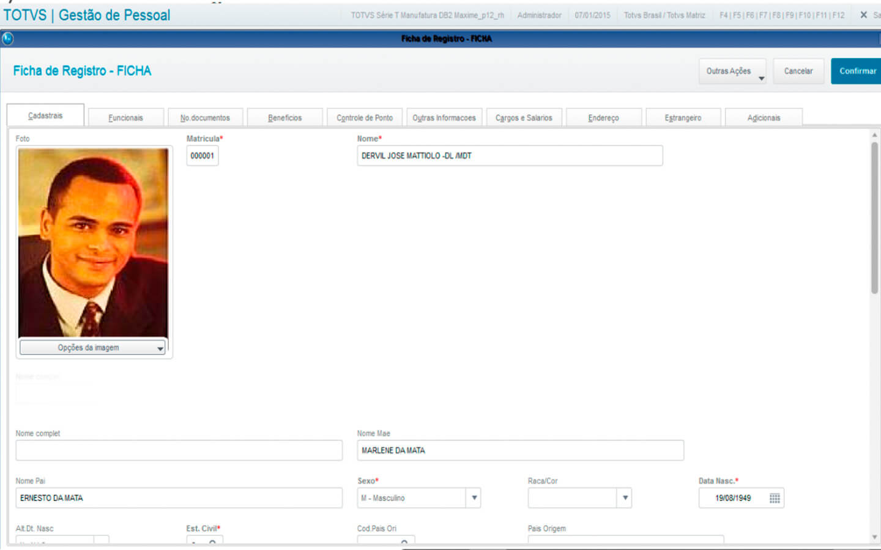This screenshot has height=550, width=881.
Task: Open the Raca/Cor dropdown list
Action: coord(625,498)
